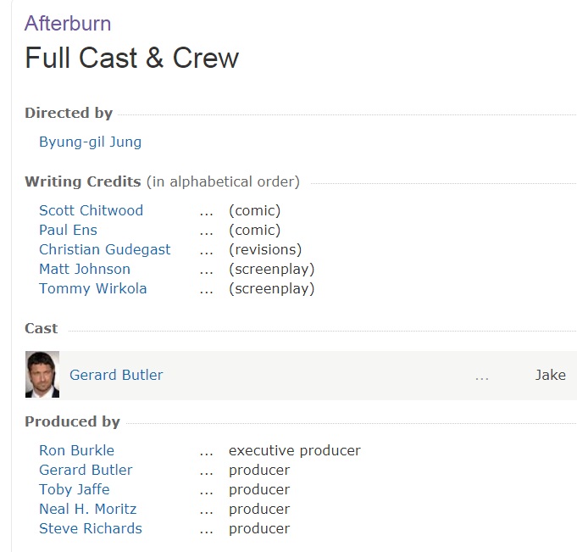Open producer Toby Jaffe's profile
The width and height of the screenshot is (577, 552).
pyautogui.click(x=74, y=489)
